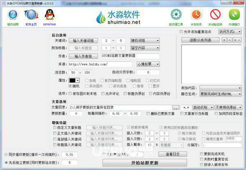Enable 标题伪原创 checkbox
Screen dimensions: 246x170
coord(125,93)
